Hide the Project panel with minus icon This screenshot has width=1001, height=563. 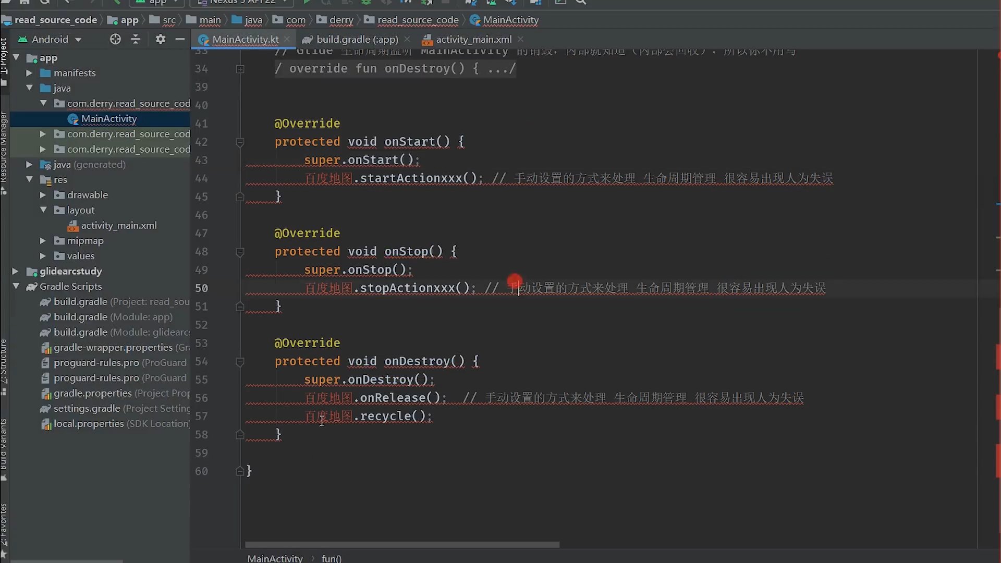click(180, 39)
